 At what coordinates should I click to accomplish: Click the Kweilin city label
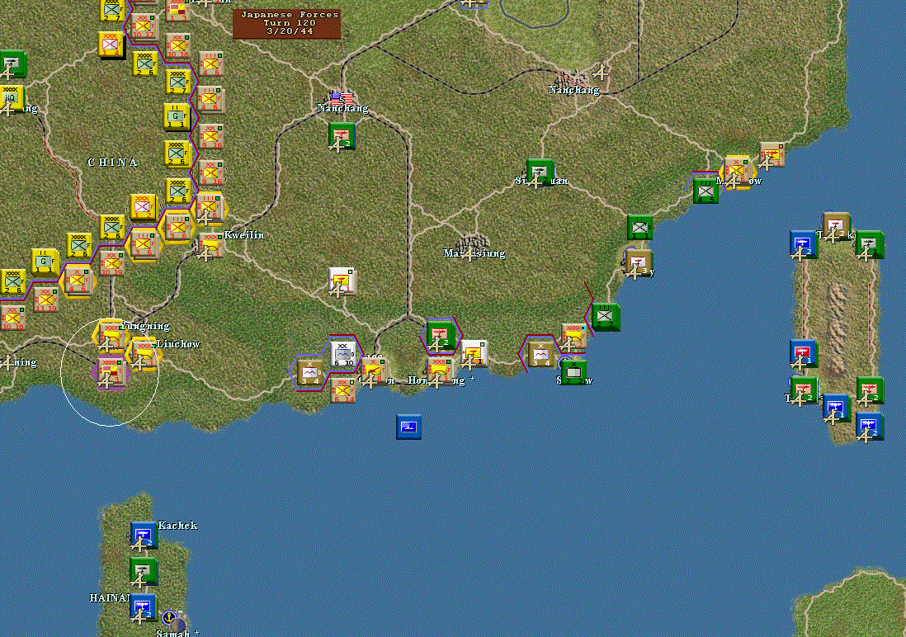pyautogui.click(x=244, y=235)
